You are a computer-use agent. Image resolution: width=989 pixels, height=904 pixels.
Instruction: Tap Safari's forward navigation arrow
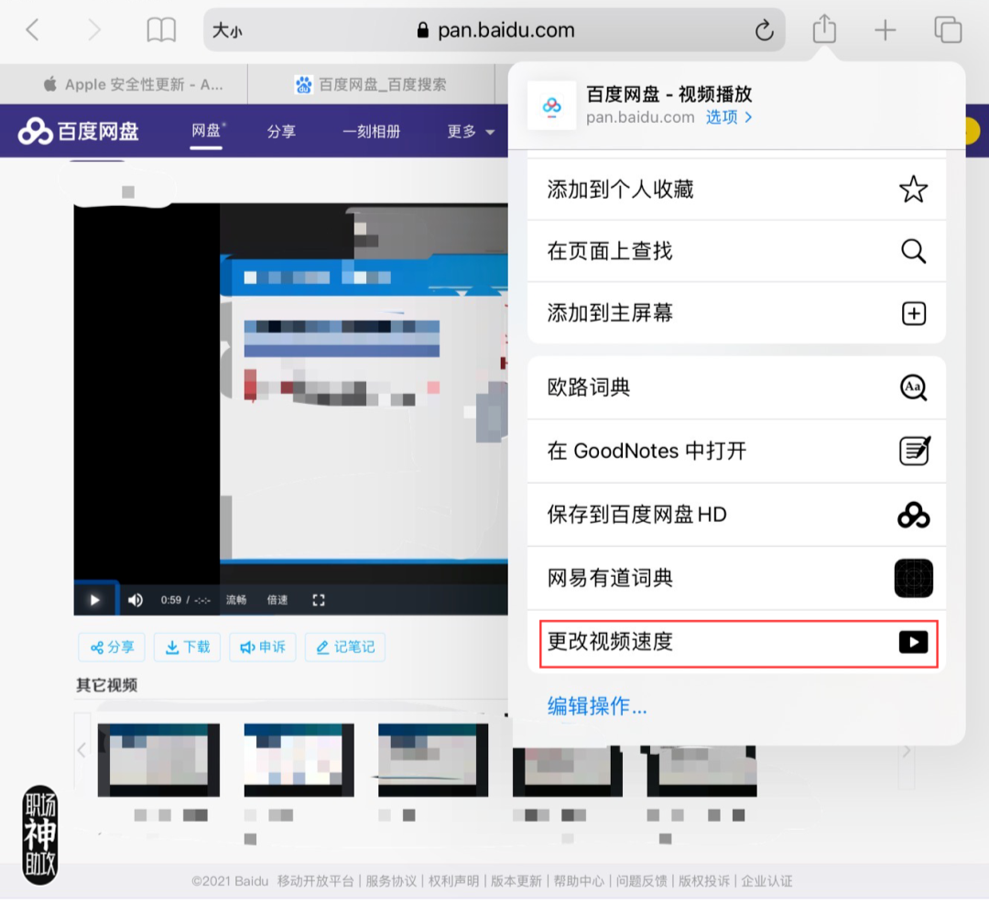(94, 29)
